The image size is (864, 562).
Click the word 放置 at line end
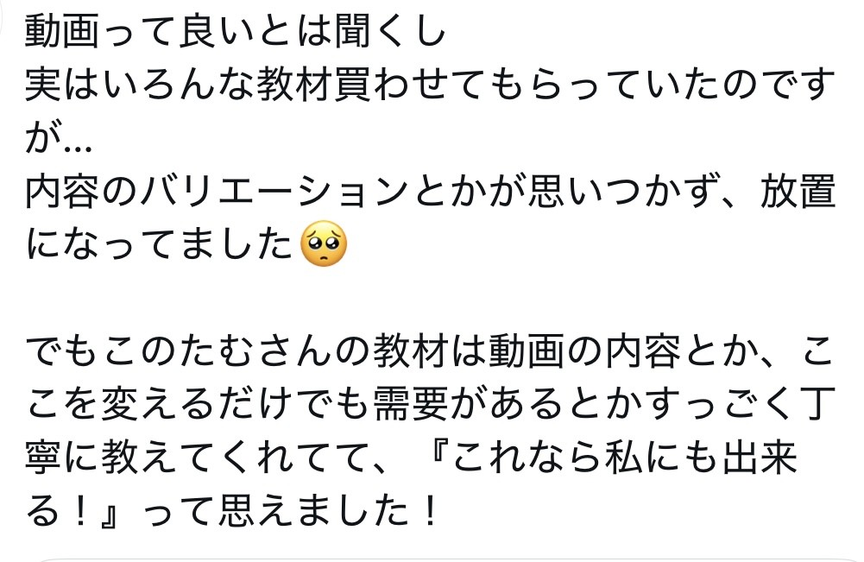[798, 191]
